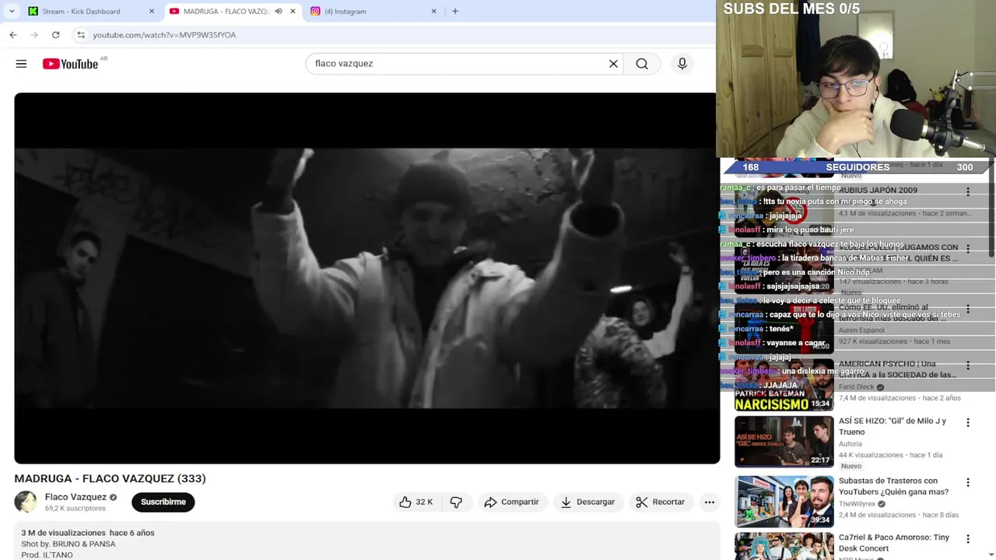Open the Ca7riel & Paco Amoroso Tiny Desk thumbnail
The image size is (996, 560).
[x=784, y=546]
